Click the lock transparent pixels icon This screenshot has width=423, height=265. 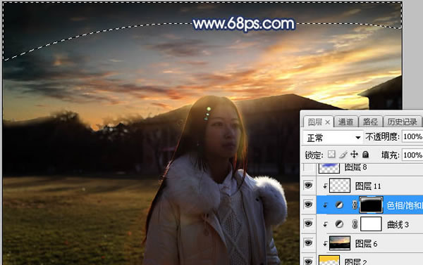(331, 155)
